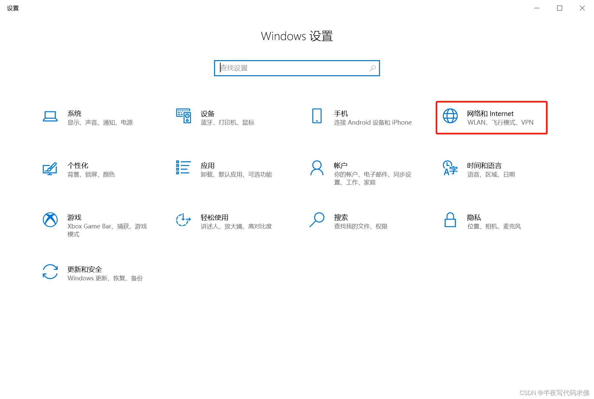Open the 搜索 magnifier icon
594x399 pixels.
(317, 220)
